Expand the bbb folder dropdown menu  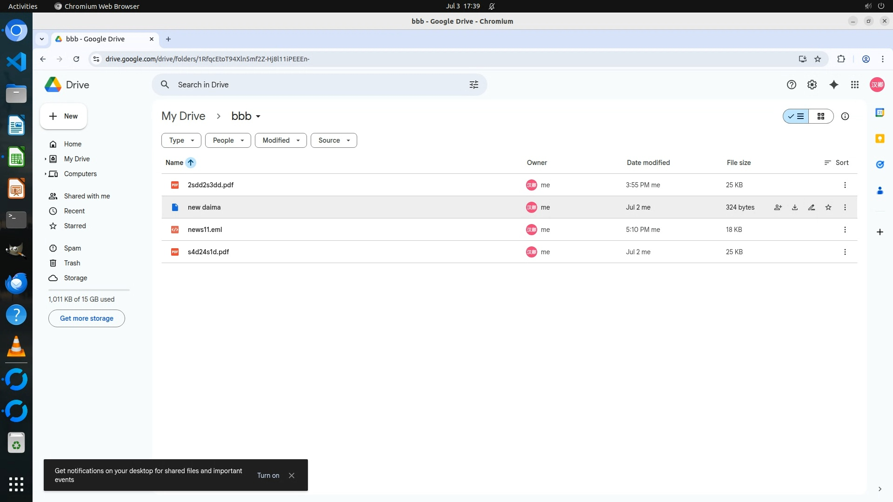(x=258, y=117)
